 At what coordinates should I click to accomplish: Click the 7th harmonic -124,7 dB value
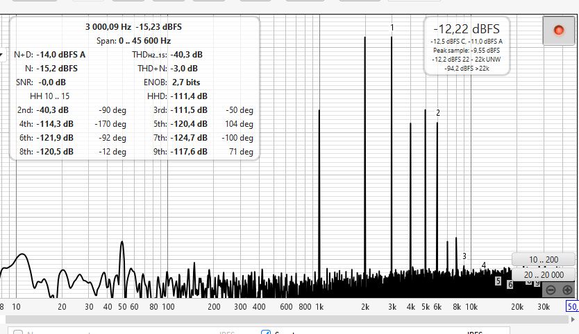(x=189, y=138)
